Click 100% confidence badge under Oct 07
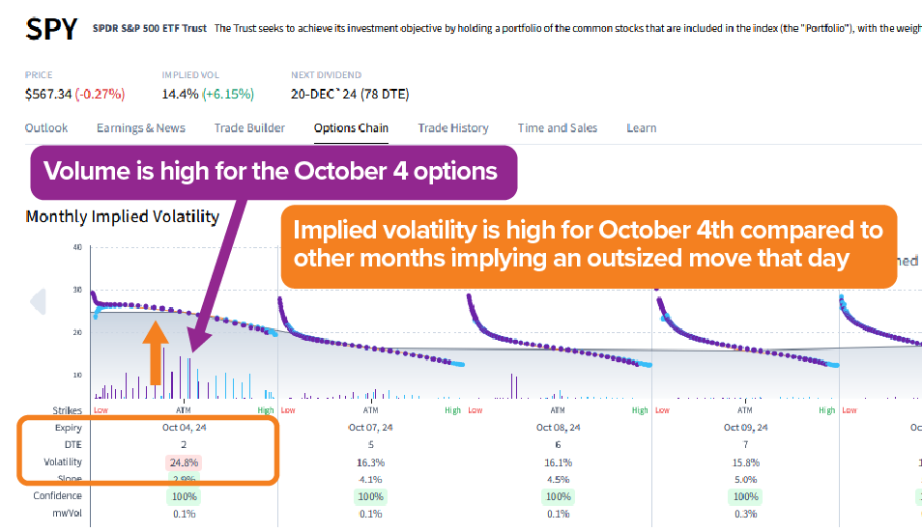 point(370,497)
